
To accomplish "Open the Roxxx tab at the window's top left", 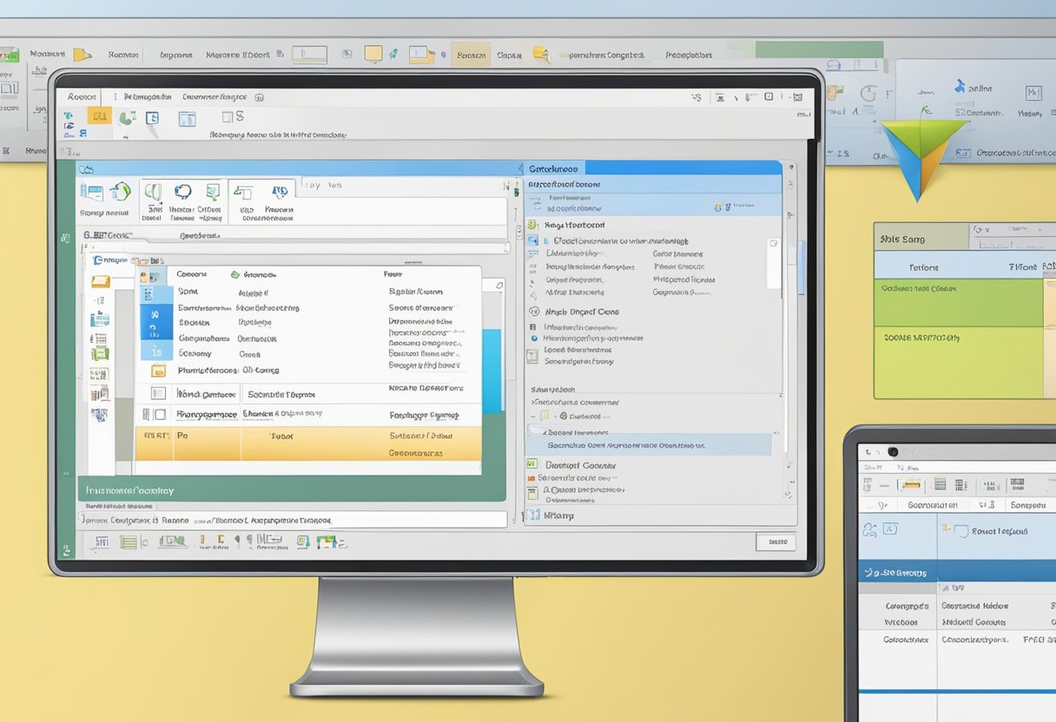I will [81, 97].
